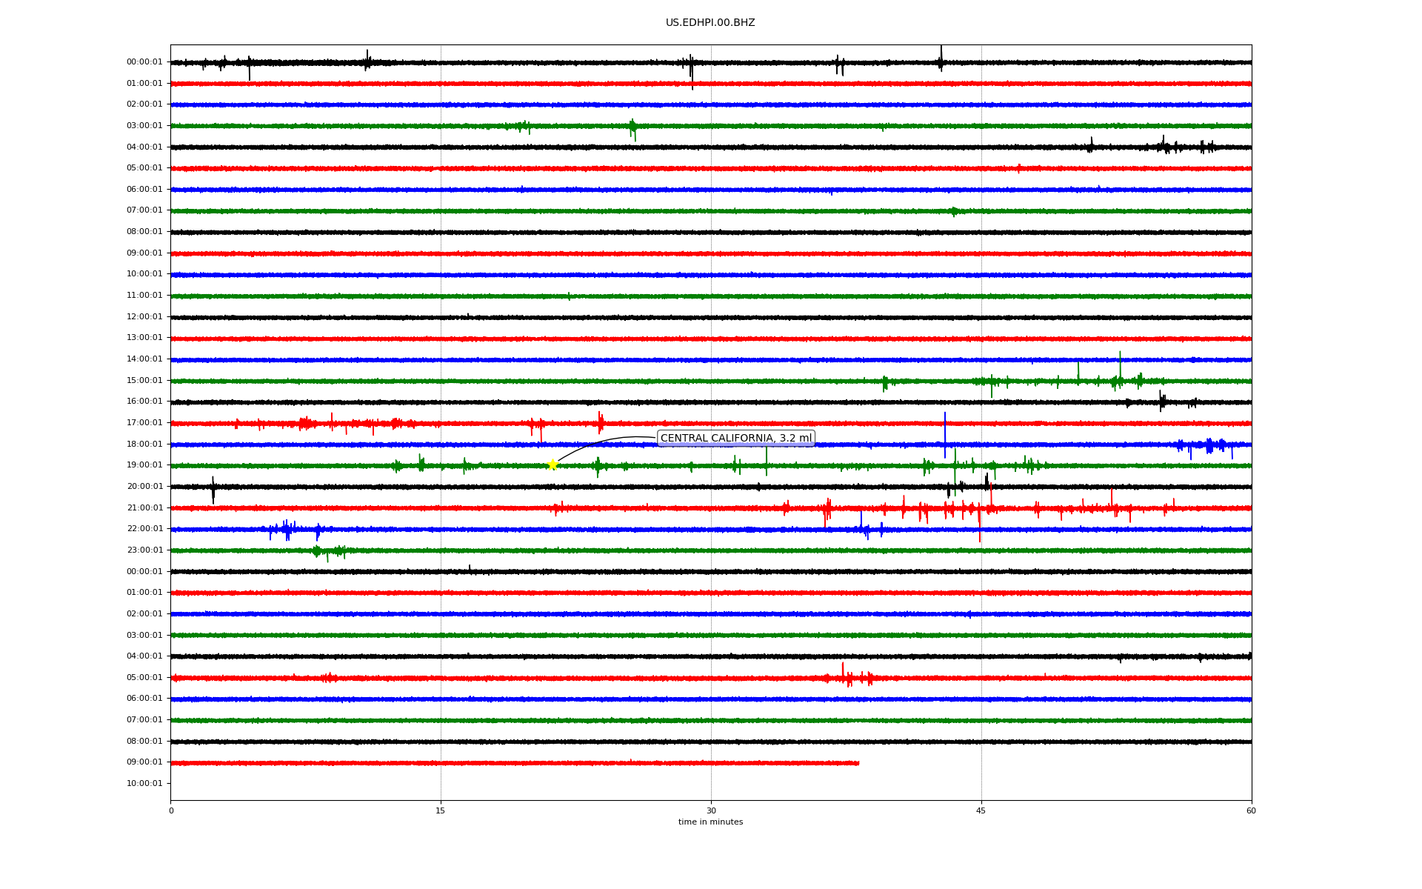Click the x-axis tick label 30

click(711, 810)
